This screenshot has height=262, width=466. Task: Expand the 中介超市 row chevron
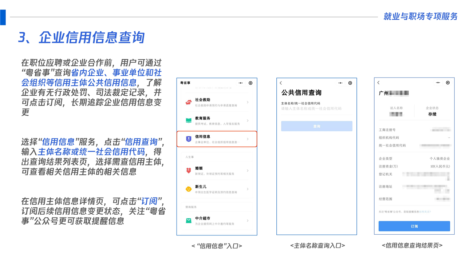tap(248, 221)
